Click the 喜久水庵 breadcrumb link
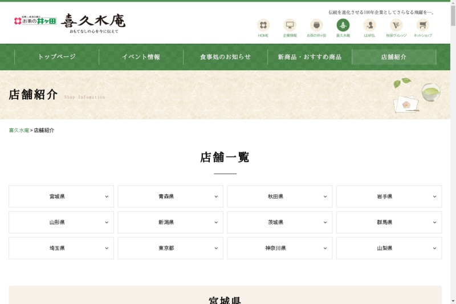This screenshot has height=304, width=456. pos(19,131)
